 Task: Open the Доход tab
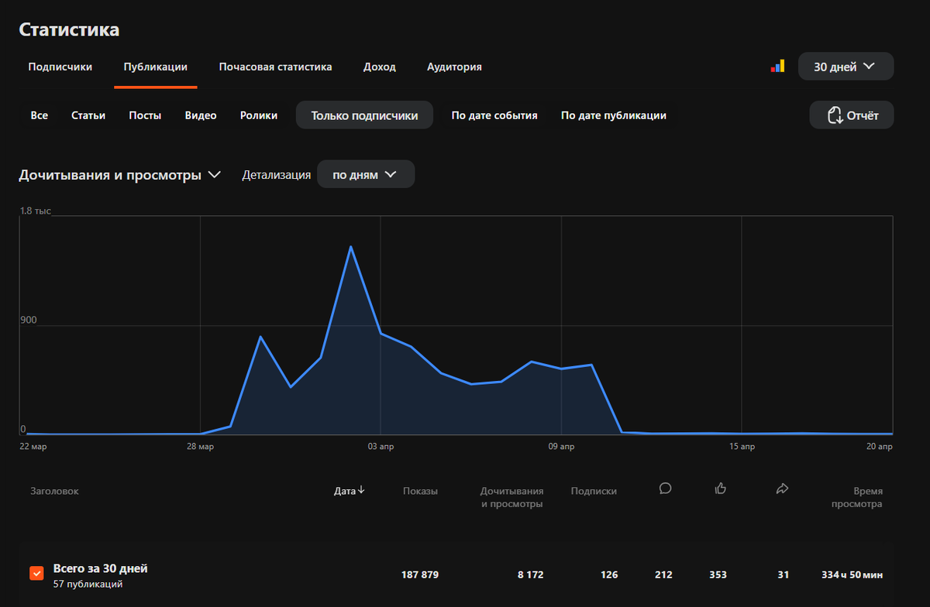(x=380, y=67)
